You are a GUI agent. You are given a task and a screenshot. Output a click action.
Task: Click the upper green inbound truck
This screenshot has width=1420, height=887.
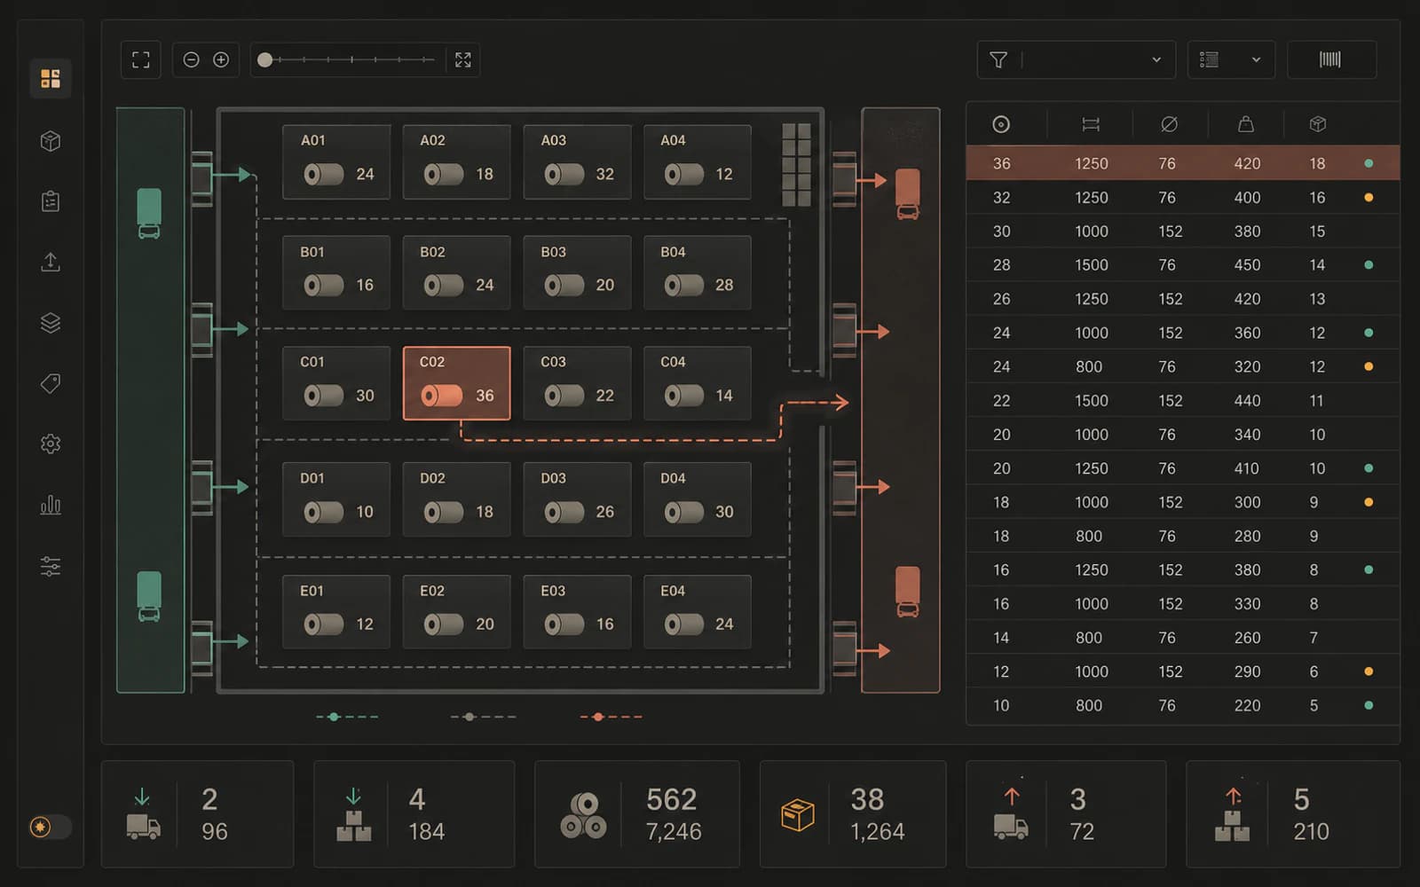pyautogui.click(x=149, y=214)
